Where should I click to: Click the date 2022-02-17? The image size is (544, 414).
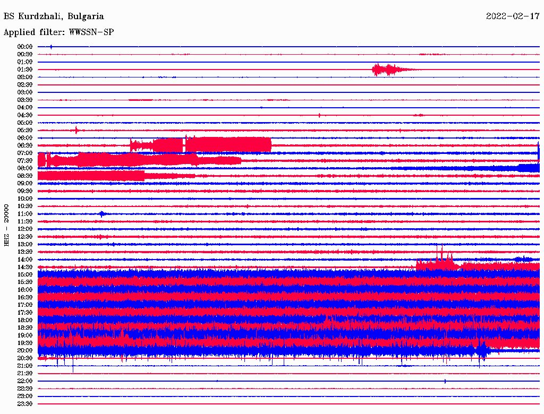pyautogui.click(x=513, y=16)
